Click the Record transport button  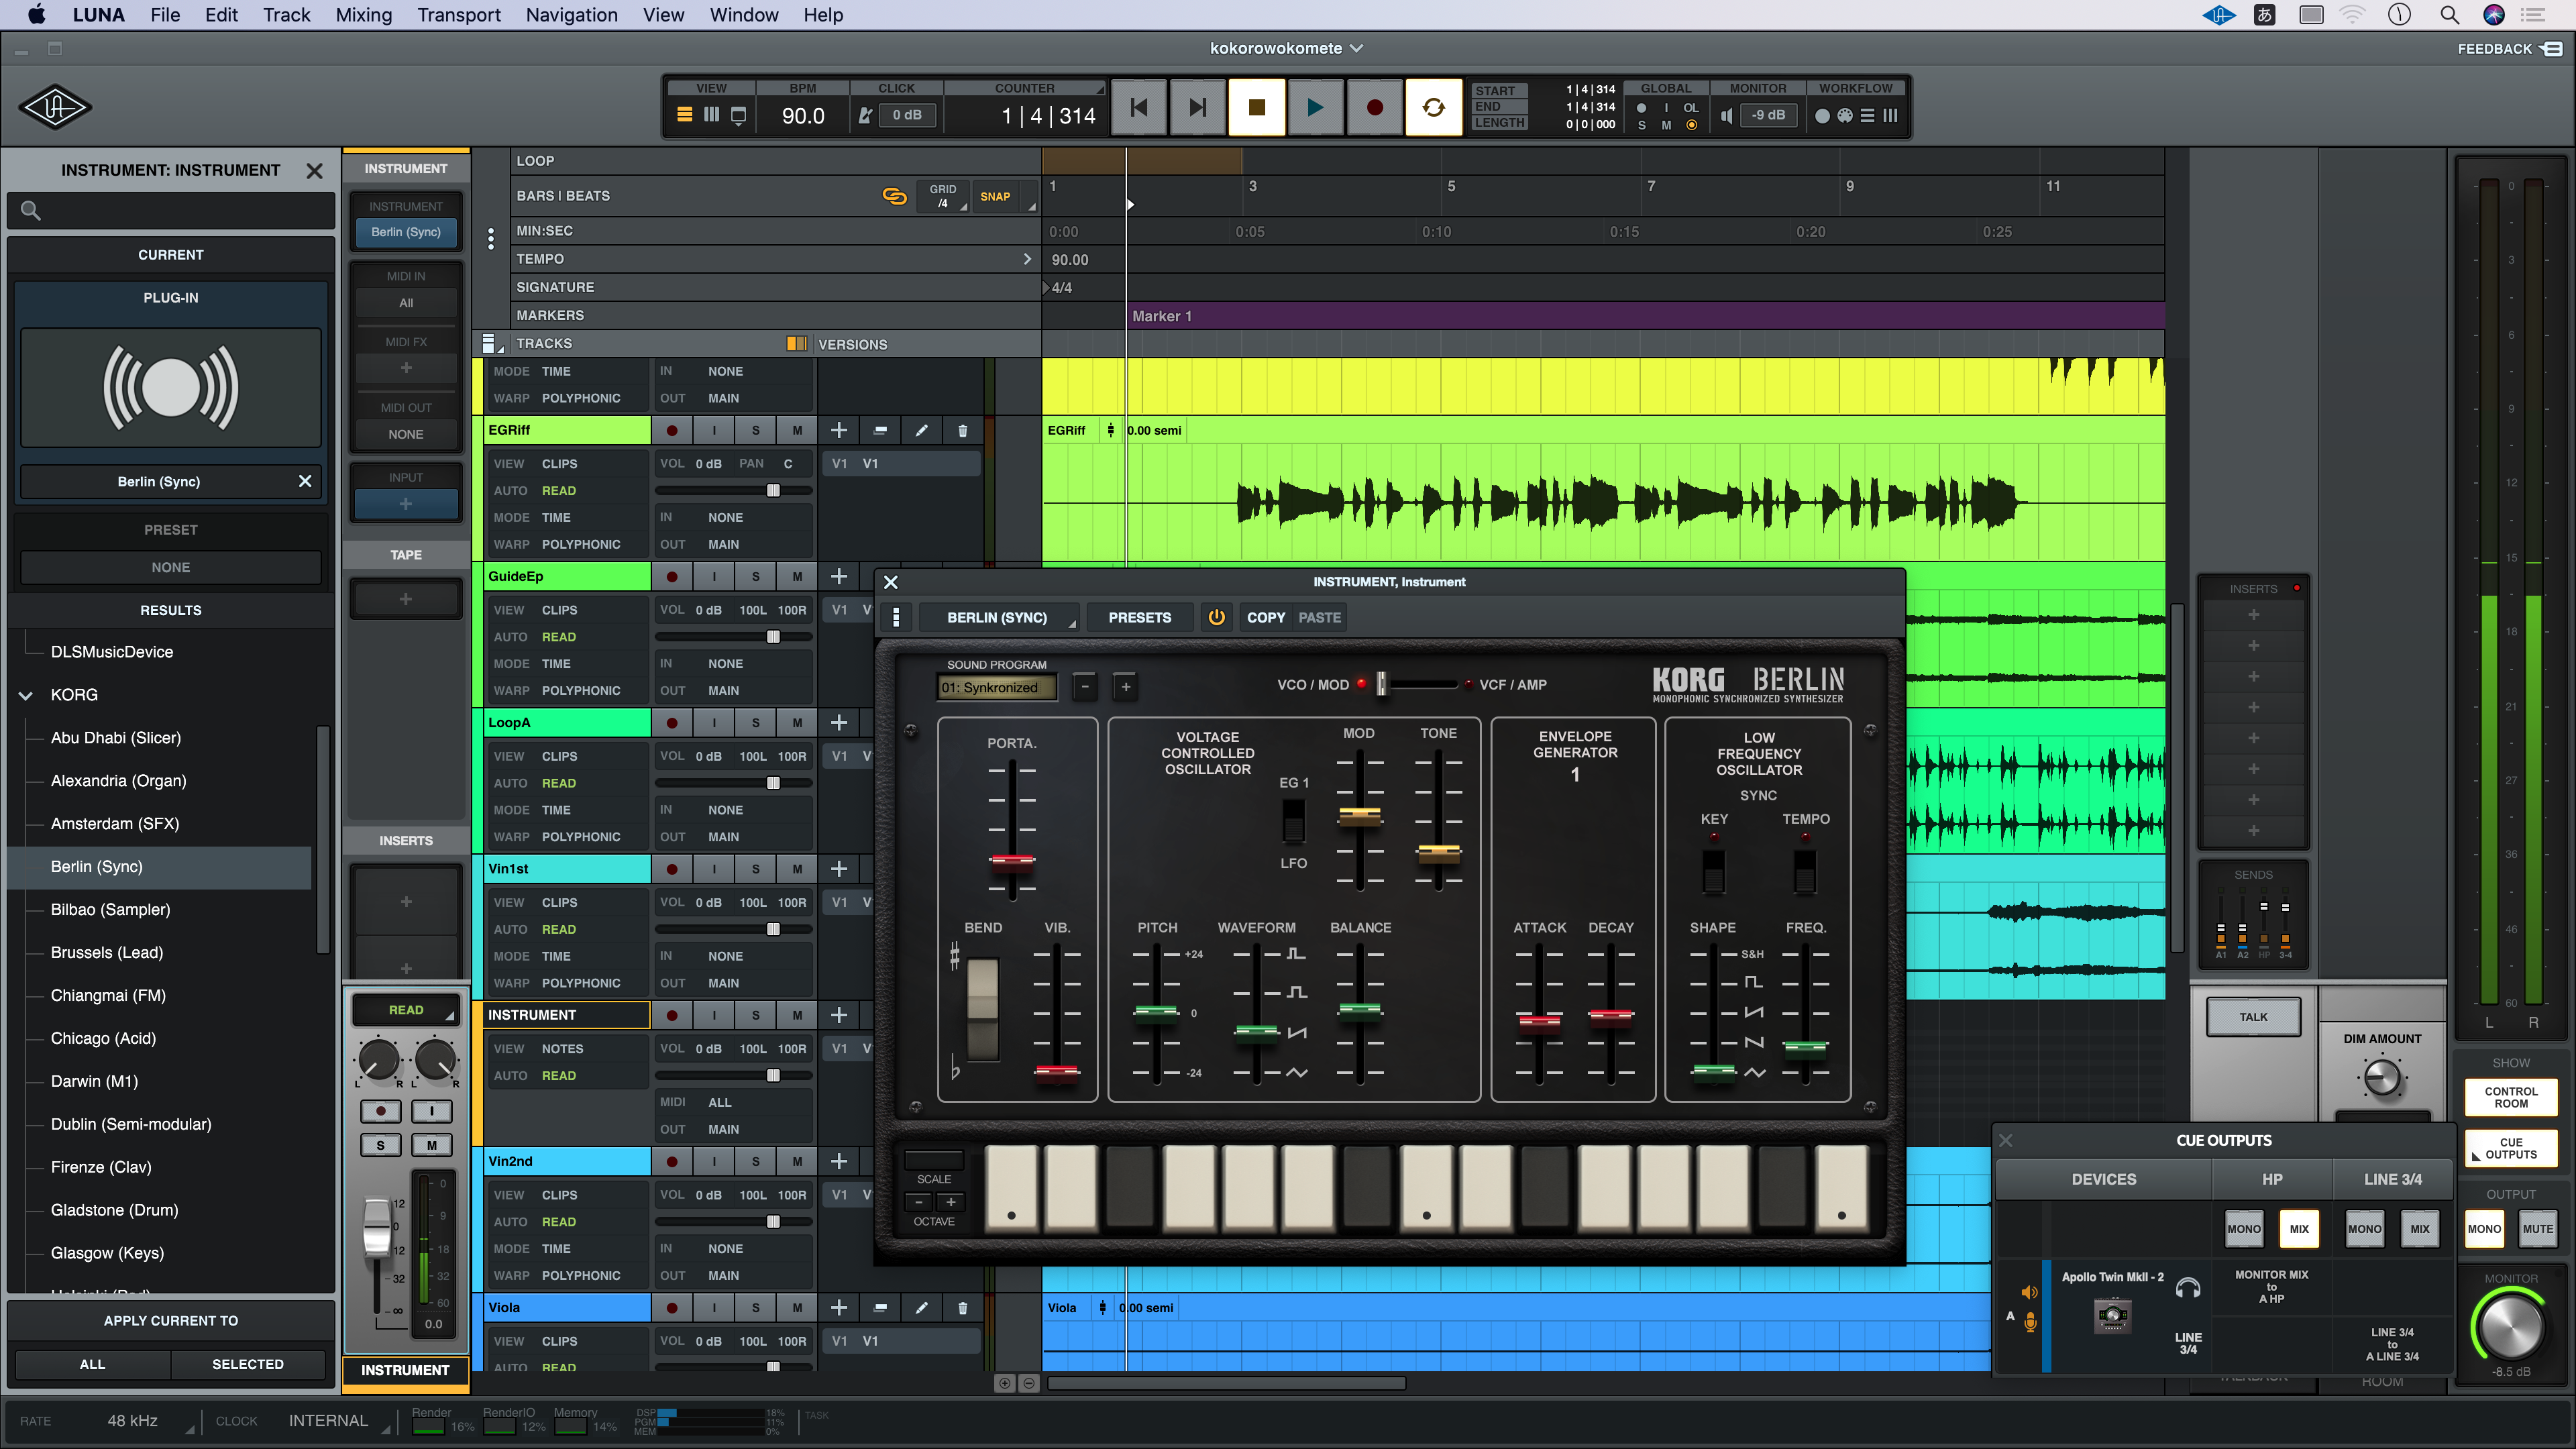click(1374, 108)
